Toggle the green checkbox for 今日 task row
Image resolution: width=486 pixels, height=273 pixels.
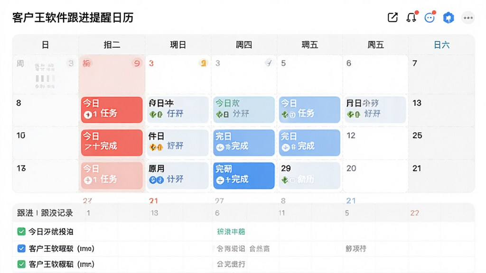[x=21, y=231]
